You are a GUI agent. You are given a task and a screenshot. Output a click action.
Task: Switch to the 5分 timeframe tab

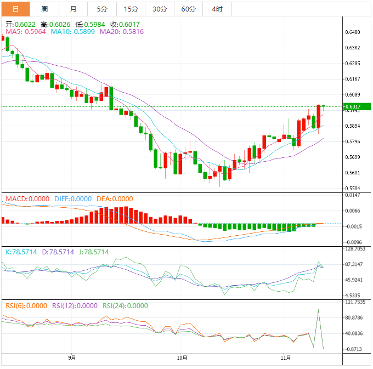[102, 9]
